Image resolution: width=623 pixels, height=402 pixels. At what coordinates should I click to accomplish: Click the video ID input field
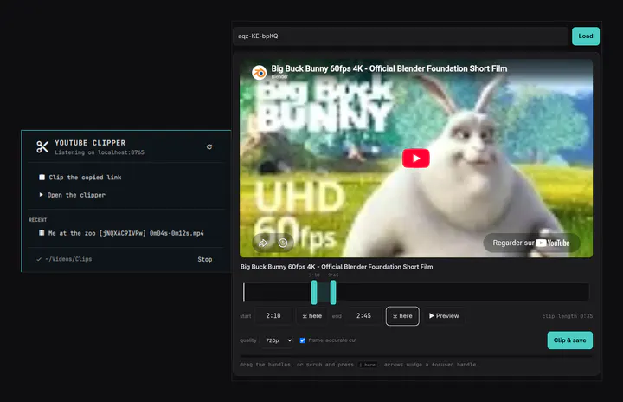[401, 36]
